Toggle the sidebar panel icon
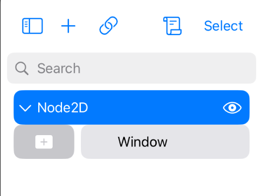Screen dimensions: 260x196 point(33,26)
